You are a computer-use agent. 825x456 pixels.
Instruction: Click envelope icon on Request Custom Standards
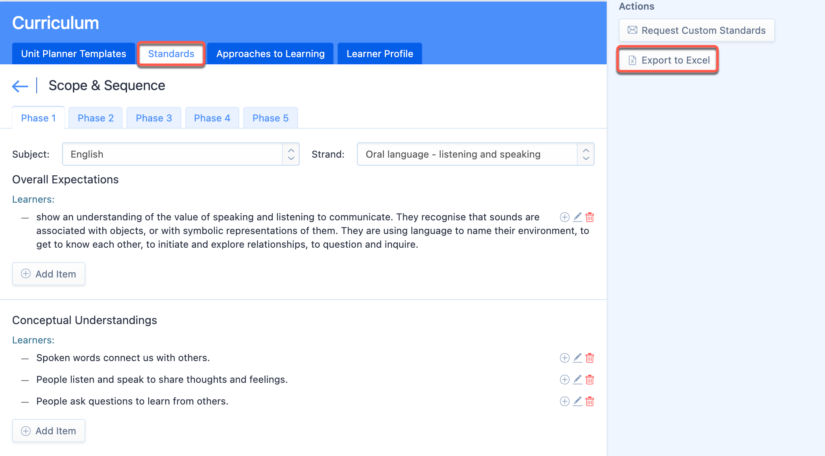(632, 30)
